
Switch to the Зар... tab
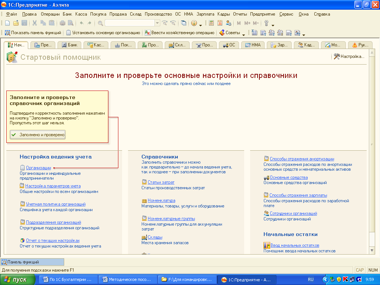[x=279, y=45]
